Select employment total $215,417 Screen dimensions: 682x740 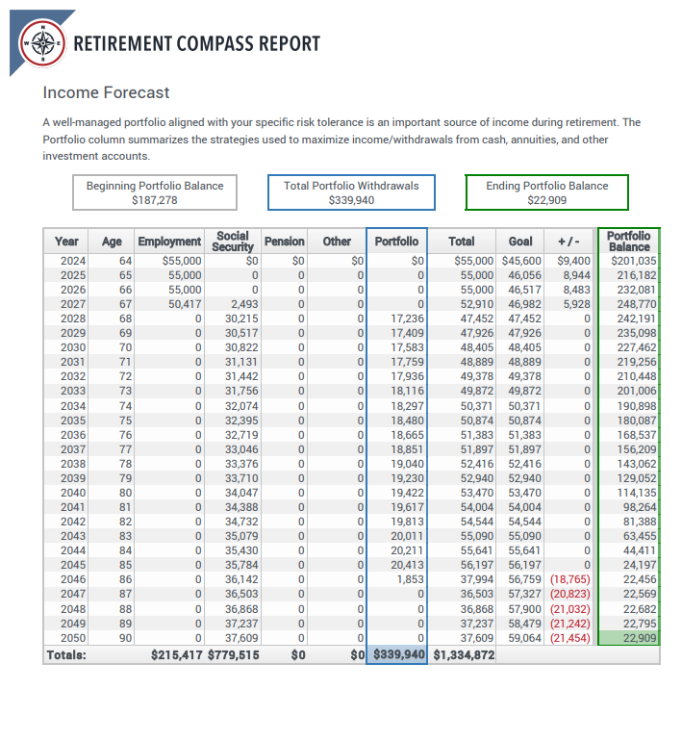(176, 655)
